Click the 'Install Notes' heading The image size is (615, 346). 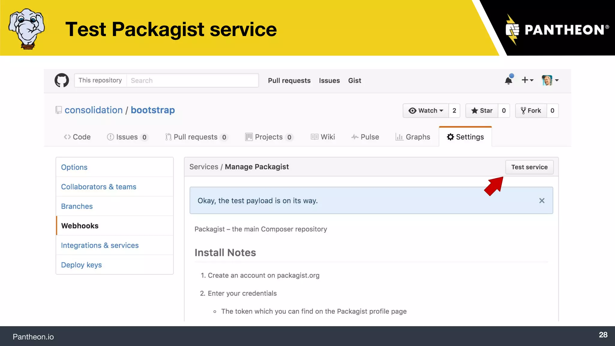[225, 253]
